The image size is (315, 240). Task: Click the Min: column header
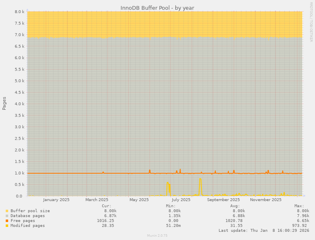pyautogui.click(x=171, y=206)
